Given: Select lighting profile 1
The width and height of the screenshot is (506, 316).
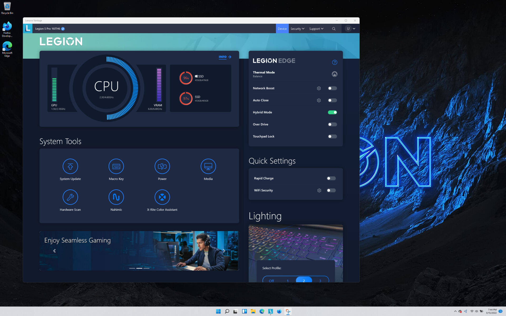Looking at the screenshot, I should click(288, 281).
